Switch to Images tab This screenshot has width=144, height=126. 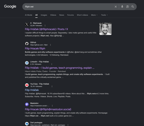coord(44,15)
